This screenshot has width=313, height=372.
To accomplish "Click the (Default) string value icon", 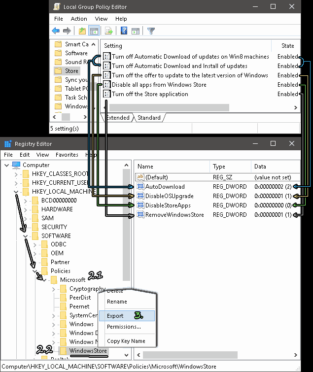I will click(x=140, y=177).
